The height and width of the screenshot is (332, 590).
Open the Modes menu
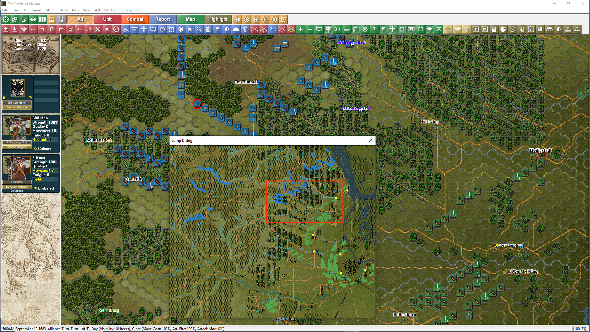tap(109, 10)
